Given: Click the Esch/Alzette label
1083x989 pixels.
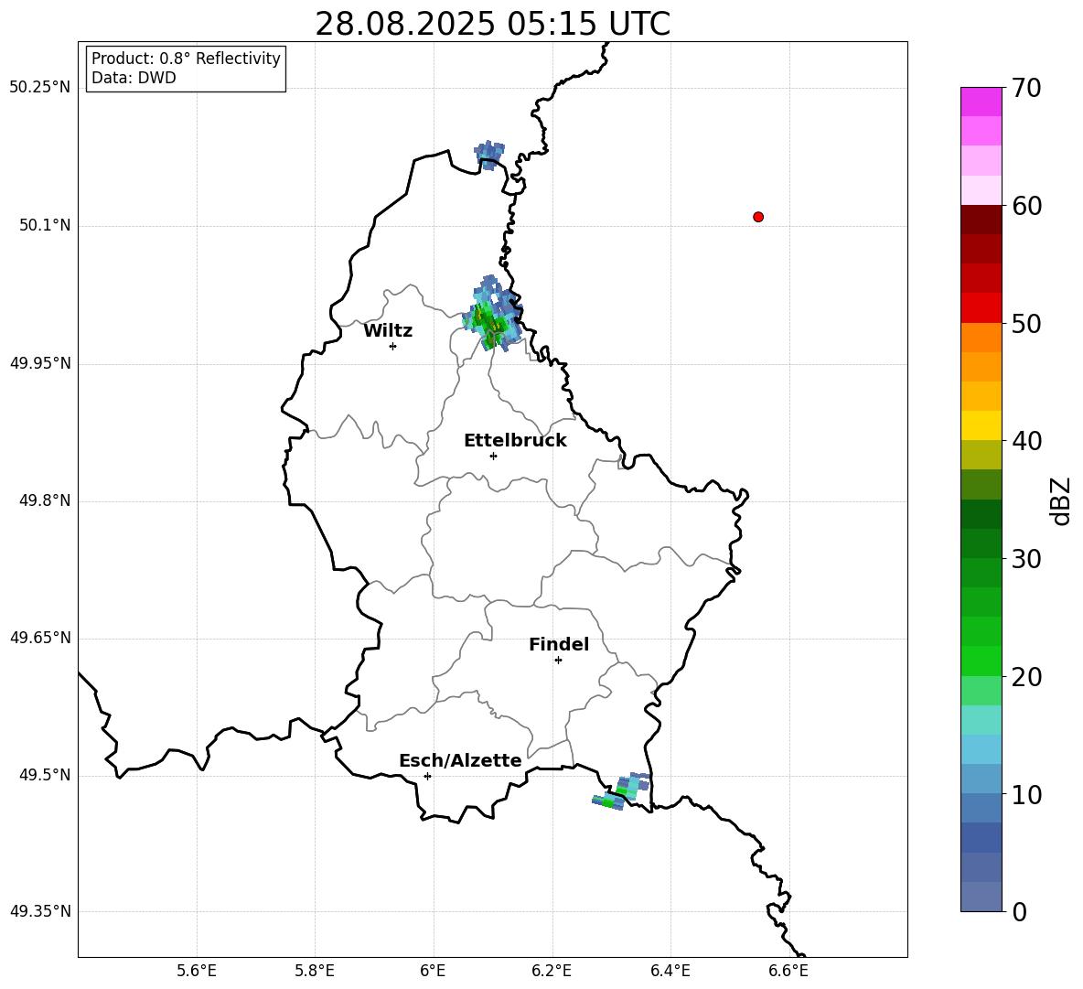Looking at the screenshot, I should point(460,761).
